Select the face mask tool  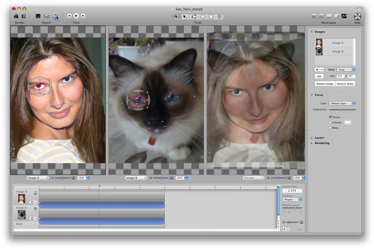pos(219,17)
